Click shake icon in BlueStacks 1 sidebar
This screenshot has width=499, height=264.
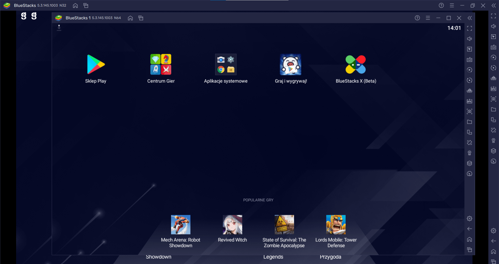click(x=469, y=143)
